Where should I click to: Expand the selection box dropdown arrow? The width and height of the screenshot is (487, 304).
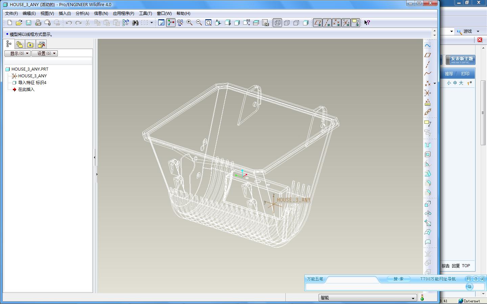click(x=152, y=23)
